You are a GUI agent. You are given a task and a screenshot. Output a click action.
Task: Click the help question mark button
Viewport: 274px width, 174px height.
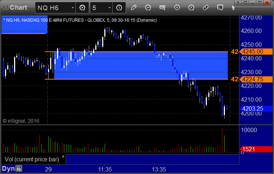(x=238, y=3)
